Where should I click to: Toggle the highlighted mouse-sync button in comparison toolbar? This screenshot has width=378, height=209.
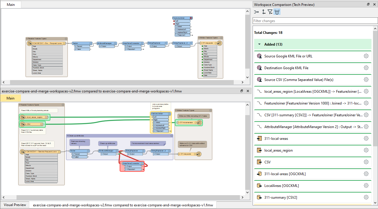[x=277, y=12]
